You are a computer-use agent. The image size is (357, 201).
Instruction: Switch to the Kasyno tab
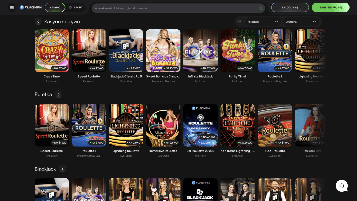[x=55, y=7]
